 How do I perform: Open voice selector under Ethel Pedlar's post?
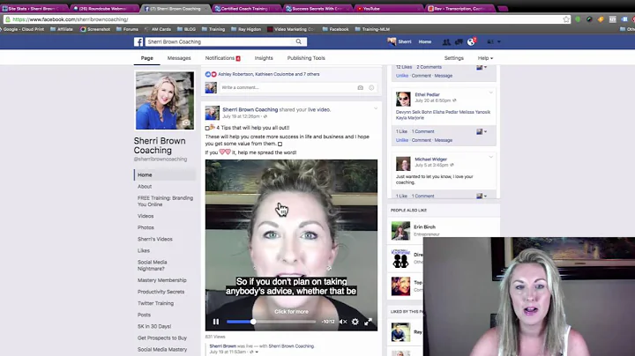tap(482, 131)
